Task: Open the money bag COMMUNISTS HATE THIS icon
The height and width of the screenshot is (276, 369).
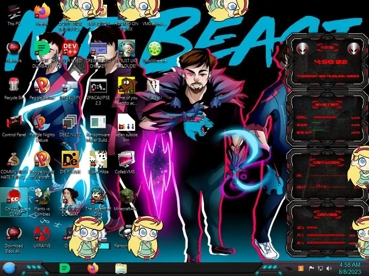Action: [14, 165]
